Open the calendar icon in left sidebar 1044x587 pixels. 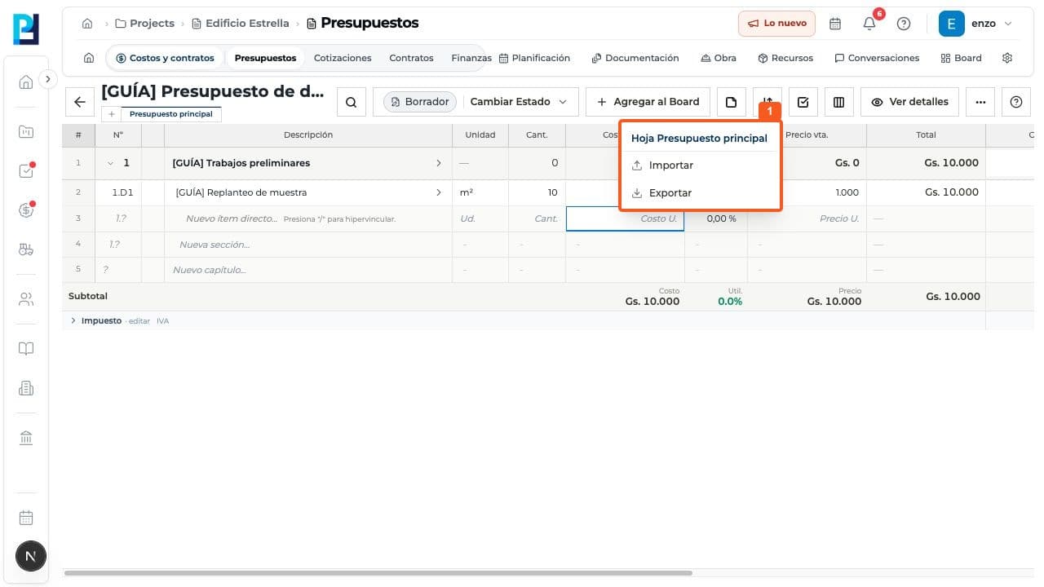pos(26,518)
